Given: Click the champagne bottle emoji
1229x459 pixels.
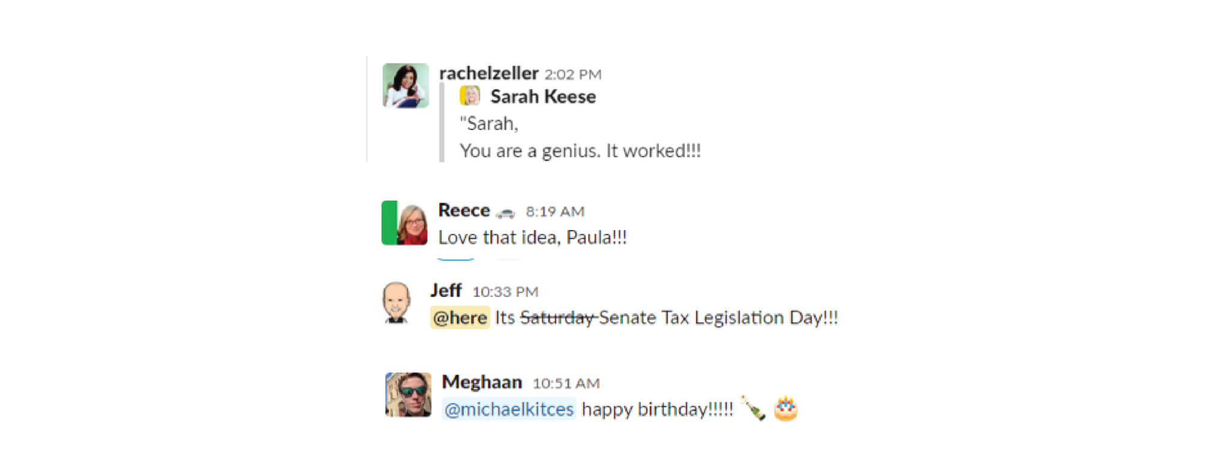Looking at the screenshot, I should (x=753, y=409).
